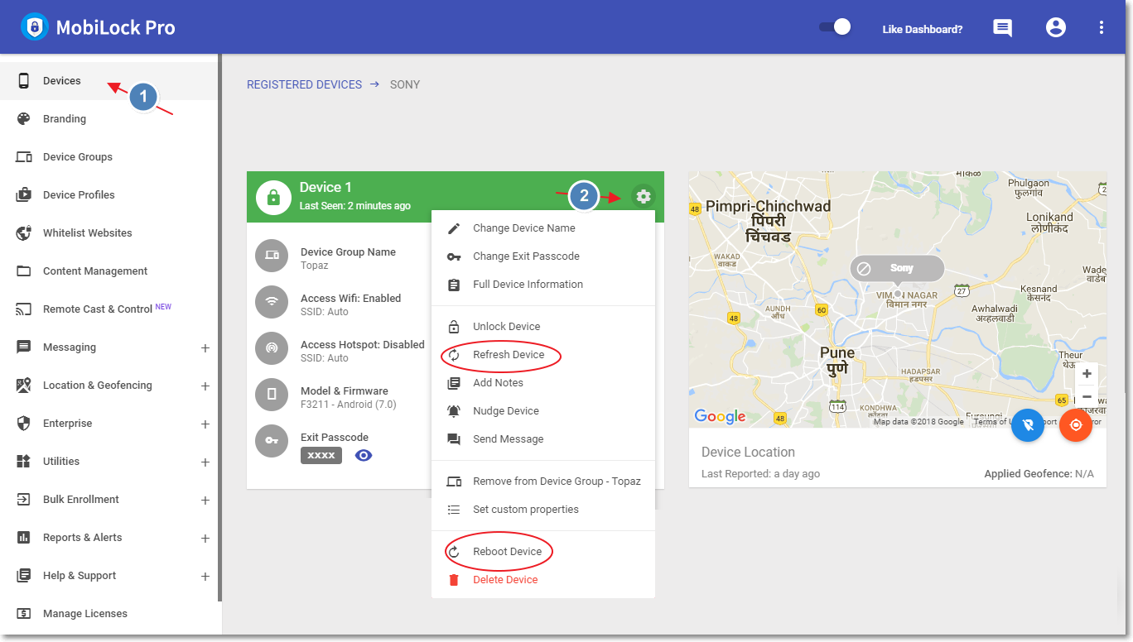Open the chat message icon in header
This screenshot has height=642, width=1133.
[x=1002, y=28]
